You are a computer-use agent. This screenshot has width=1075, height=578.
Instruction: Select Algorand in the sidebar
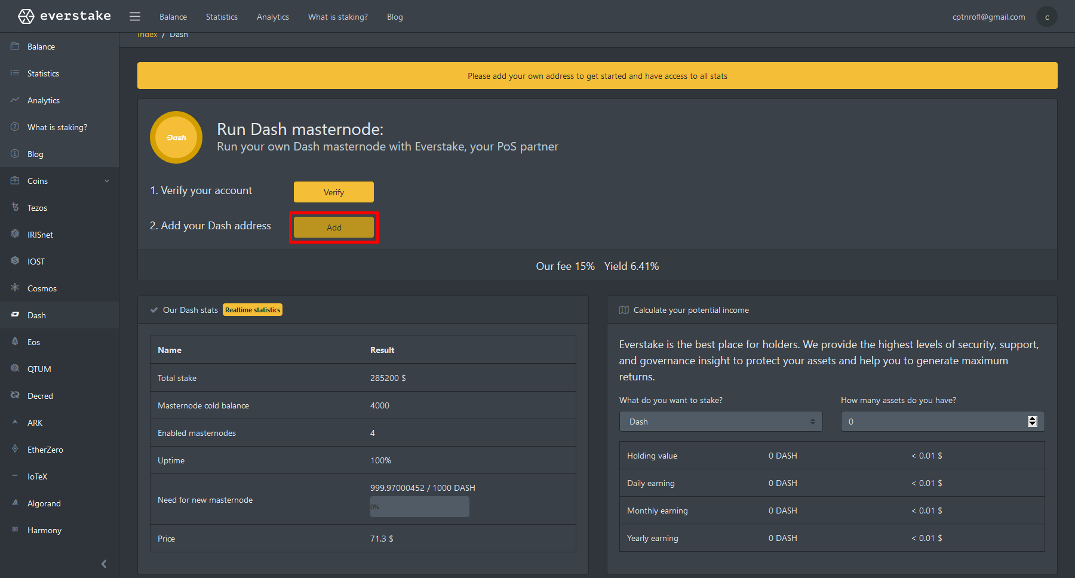click(59, 503)
